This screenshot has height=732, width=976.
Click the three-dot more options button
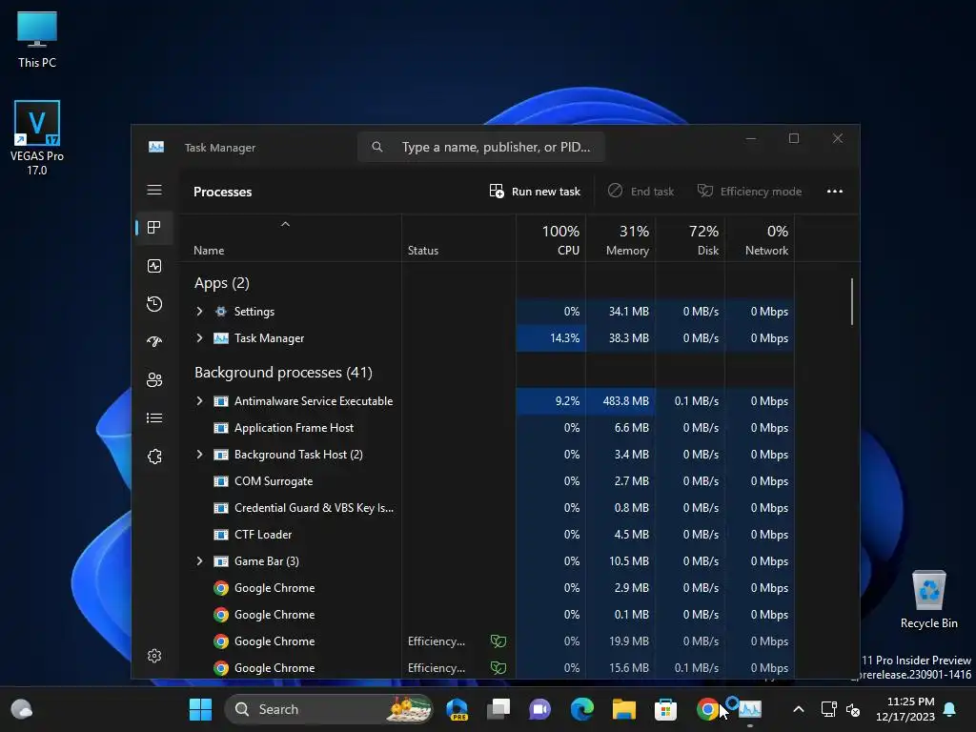click(835, 191)
